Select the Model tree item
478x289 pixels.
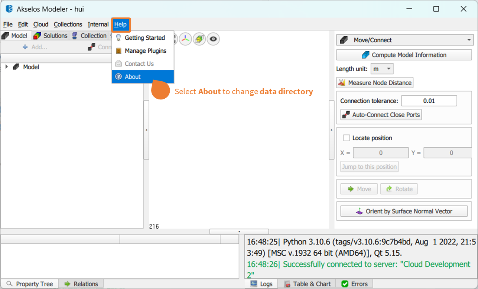tap(31, 67)
